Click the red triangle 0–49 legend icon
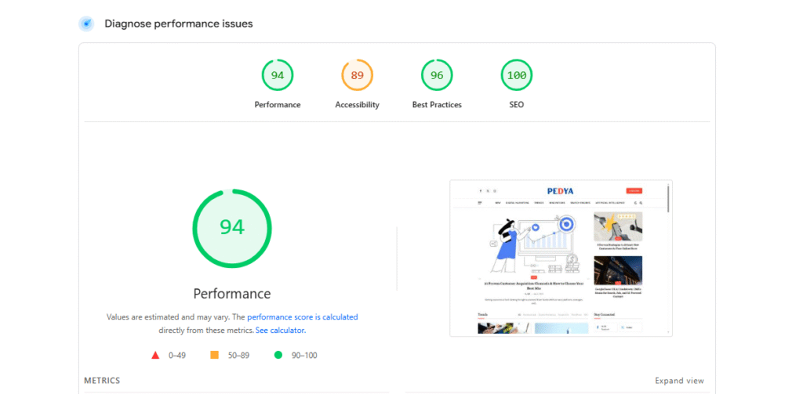Image resolution: width=803 pixels, height=394 pixels. coord(156,355)
